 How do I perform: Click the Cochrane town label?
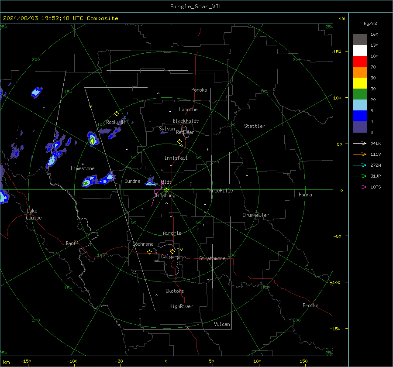click(x=143, y=244)
